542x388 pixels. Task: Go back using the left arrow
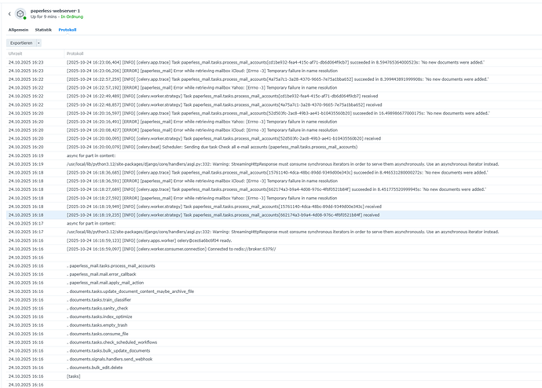tap(10, 15)
